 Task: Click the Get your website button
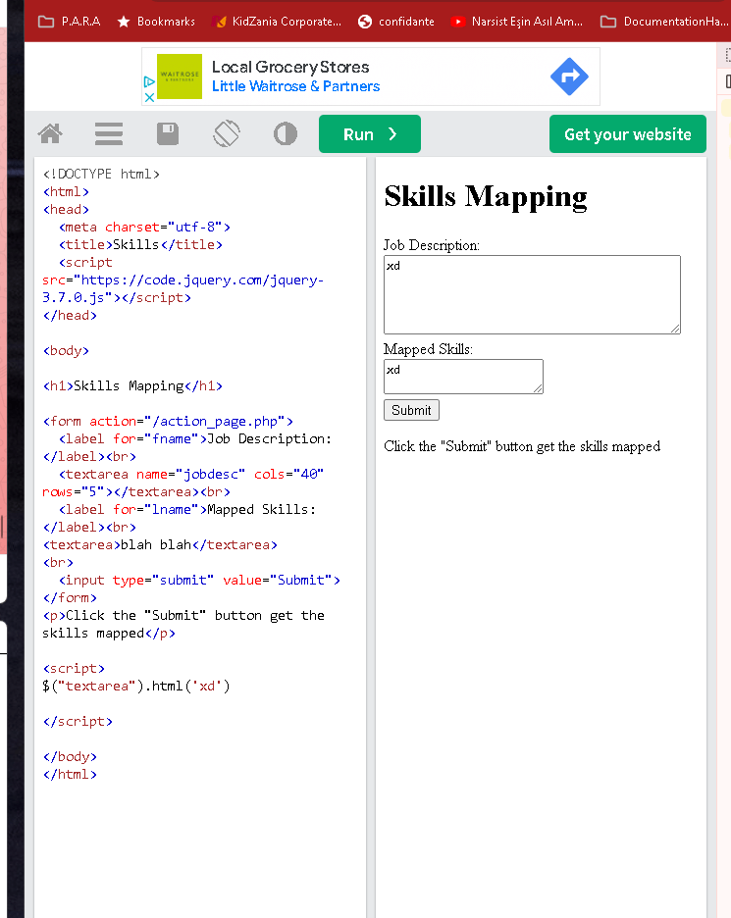[627, 134]
